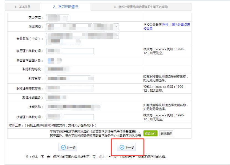Open the 3、缴纳社保情况 tab
Screen dimensions: 230x165
(141, 7)
